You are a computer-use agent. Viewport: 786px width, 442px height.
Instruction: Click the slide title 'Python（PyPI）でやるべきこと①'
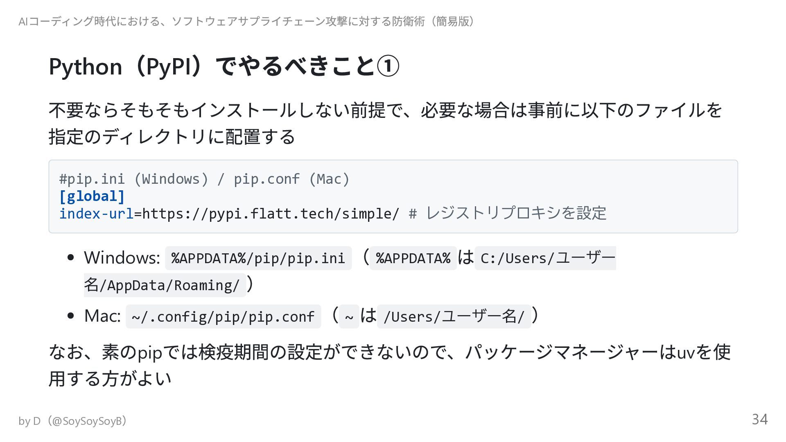click(x=224, y=66)
